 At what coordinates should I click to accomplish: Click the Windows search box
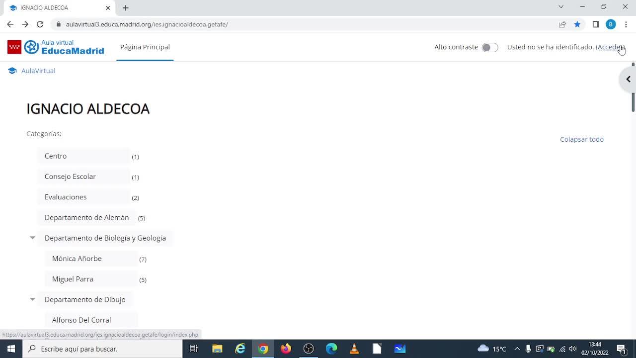coord(102,349)
